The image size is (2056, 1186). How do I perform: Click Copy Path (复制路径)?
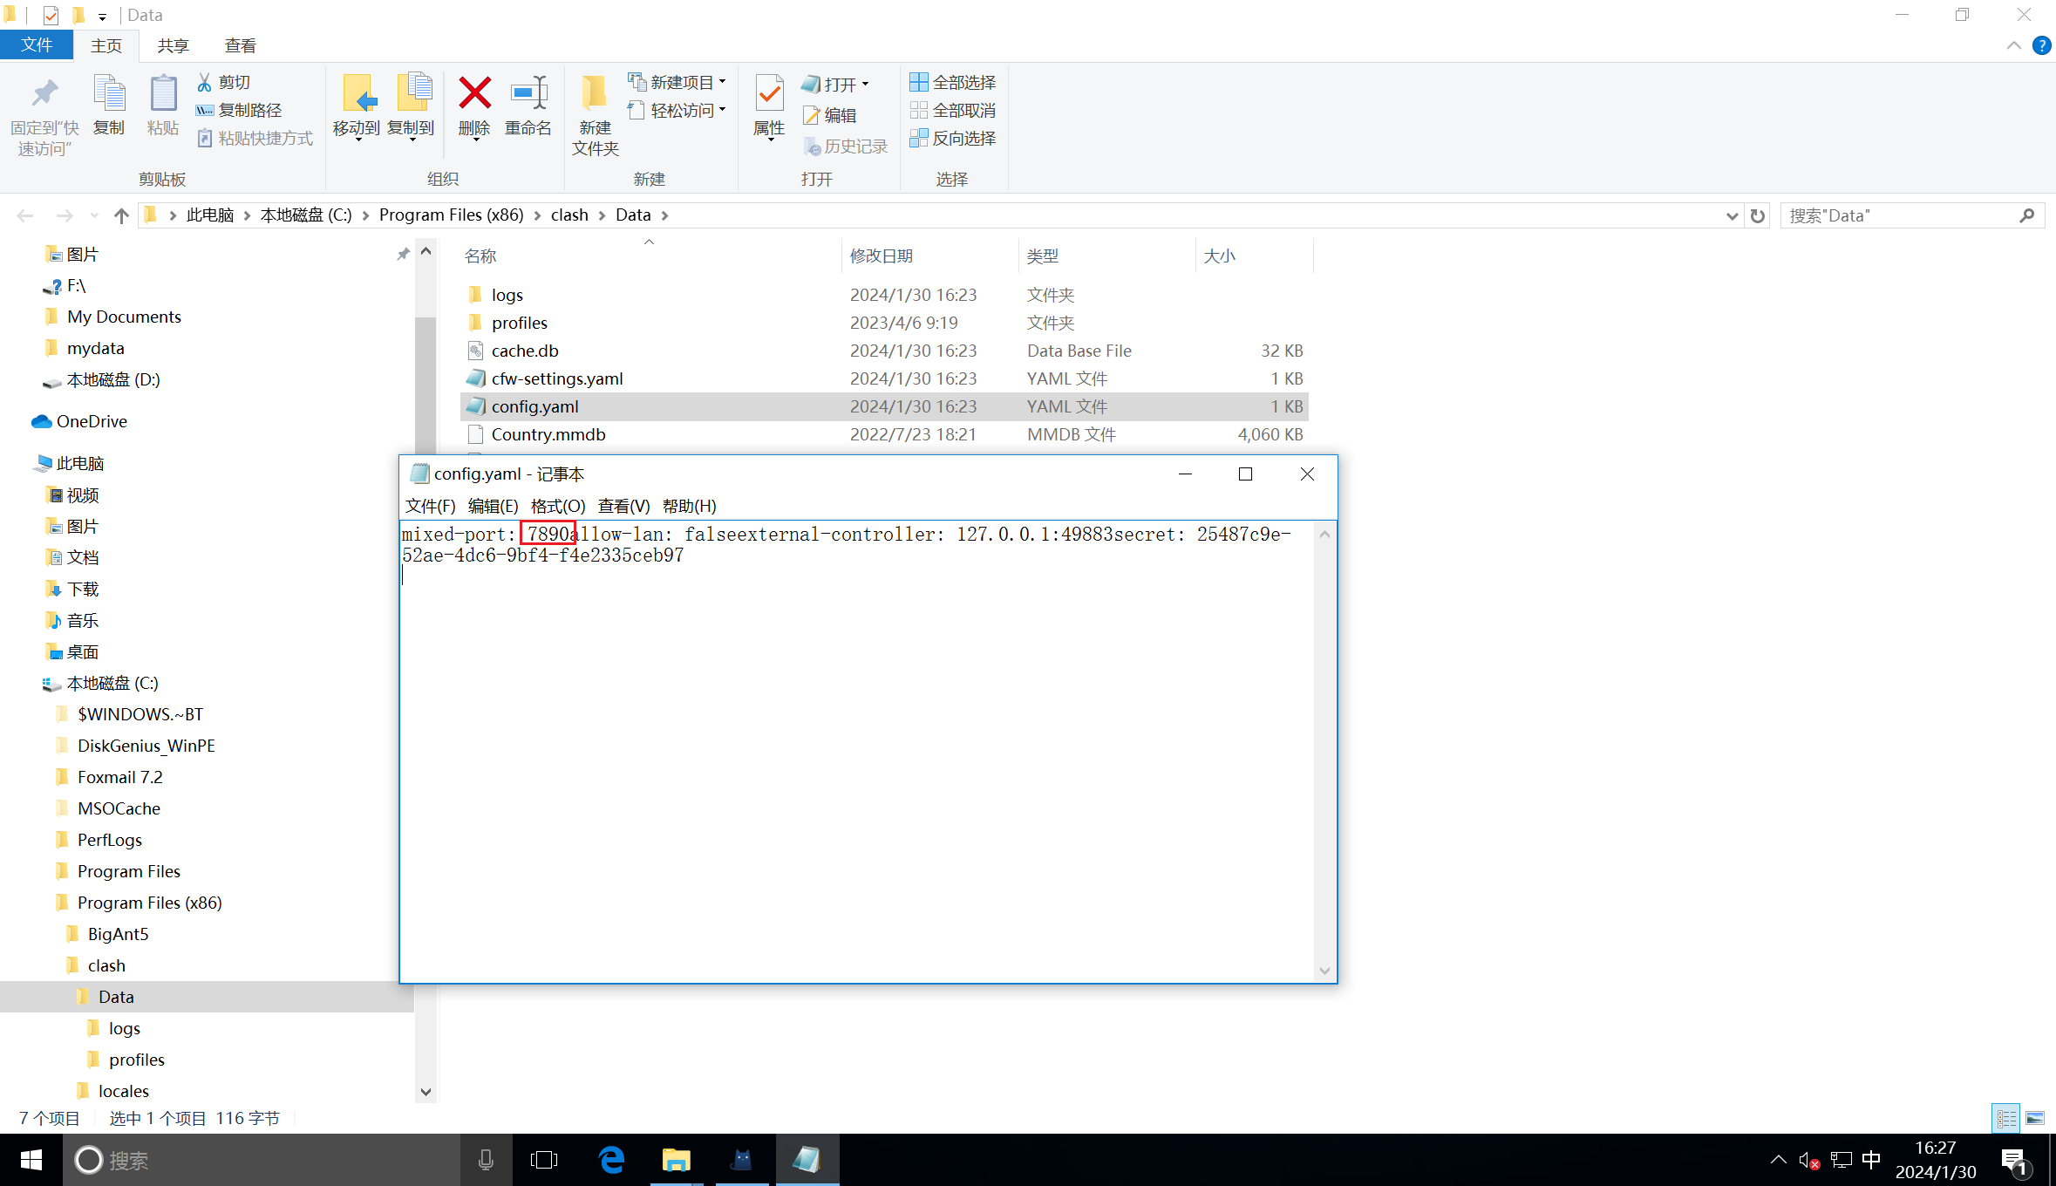click(239, 110)
